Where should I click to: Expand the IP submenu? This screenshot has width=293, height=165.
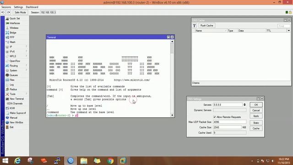(x=16, y=47)
